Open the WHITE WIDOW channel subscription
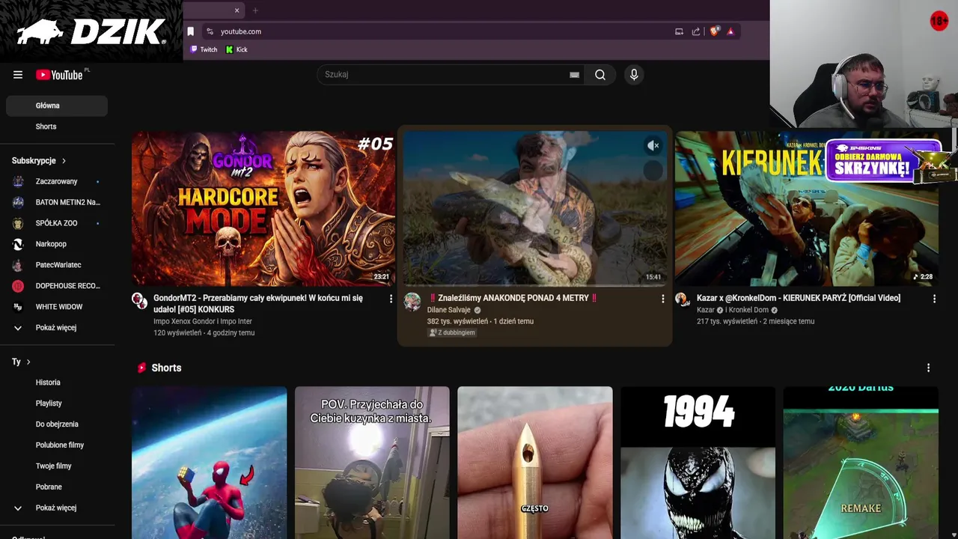This screenshot has width=958, height=539. tap(57, 307)
